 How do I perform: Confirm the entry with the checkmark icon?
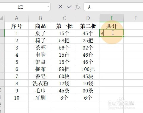coord(69,7)
